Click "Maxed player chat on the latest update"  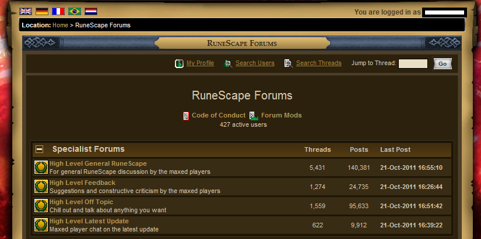coord(104,229)
